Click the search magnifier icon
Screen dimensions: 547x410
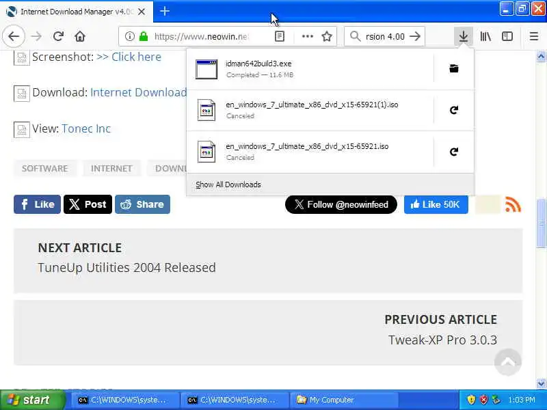coord(355,36)
